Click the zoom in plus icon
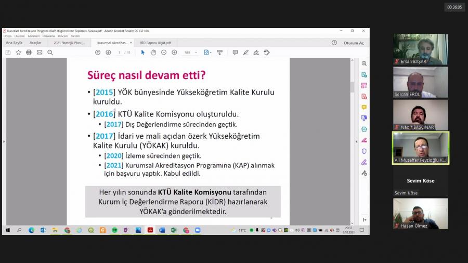468x263 pixels. 174,52
